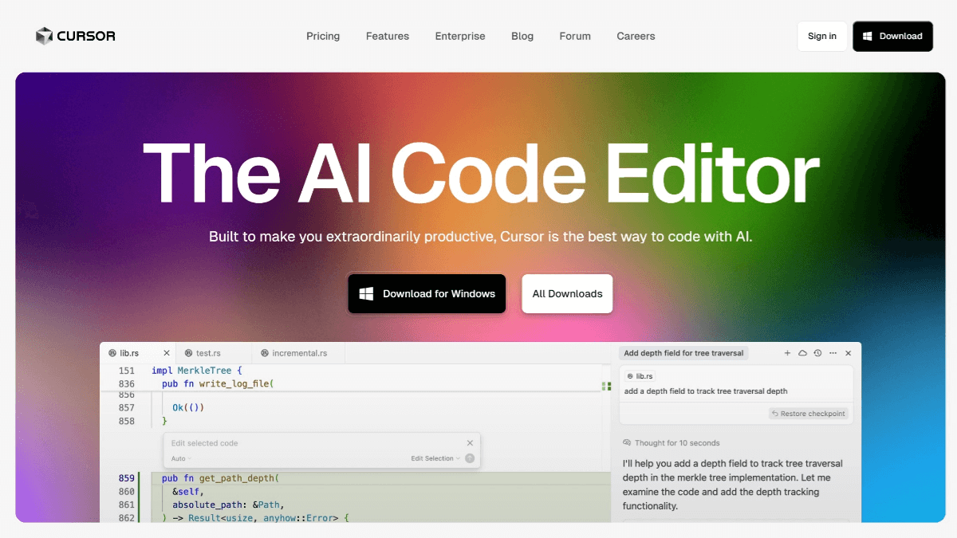
Task: Click the All Downloads button
Action: (x=567, y=293)
